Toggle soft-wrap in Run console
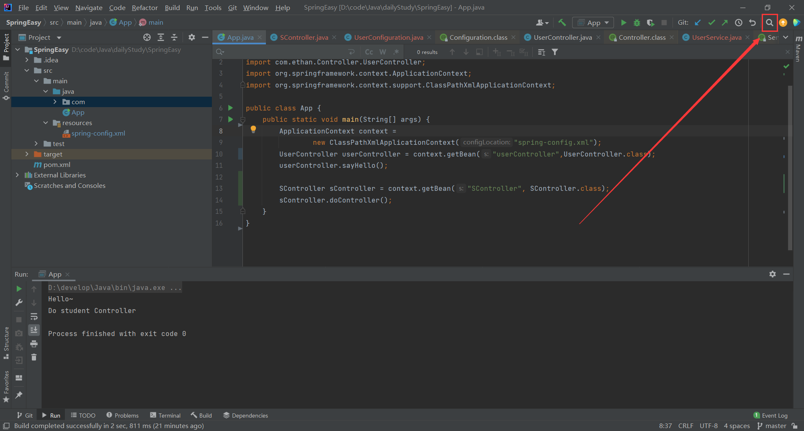This screenshot has height=431, width=804. coord(34,316)
